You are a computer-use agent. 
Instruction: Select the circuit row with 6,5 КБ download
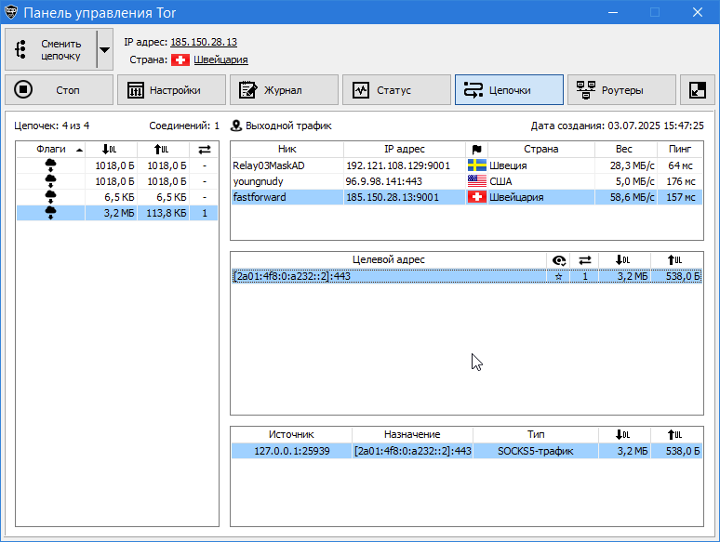(x=117, y=197)
